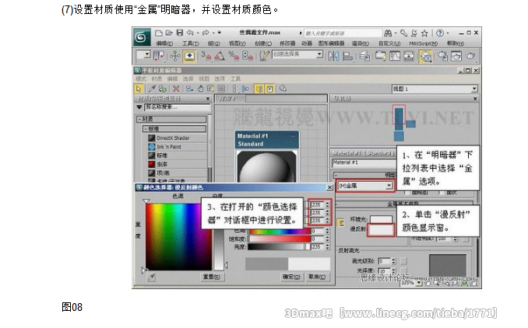
Task: Click the 环境光 ambient color swatch
Action: pos(381,219)
